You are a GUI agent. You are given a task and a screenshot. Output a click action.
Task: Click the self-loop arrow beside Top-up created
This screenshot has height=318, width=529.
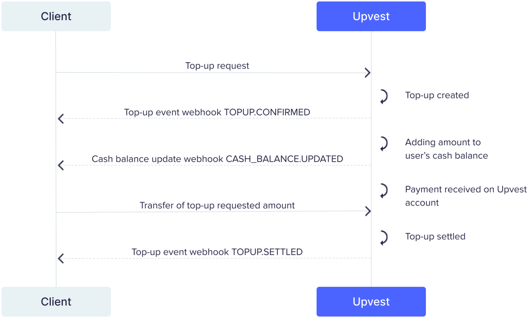point(383,96)
